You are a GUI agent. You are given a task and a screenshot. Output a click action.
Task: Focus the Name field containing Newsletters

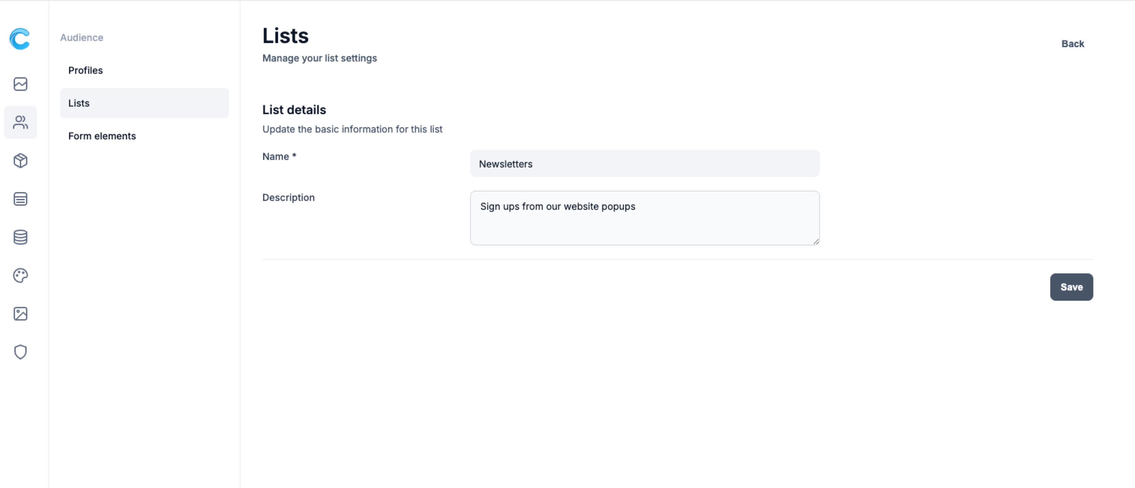(644, 164)
